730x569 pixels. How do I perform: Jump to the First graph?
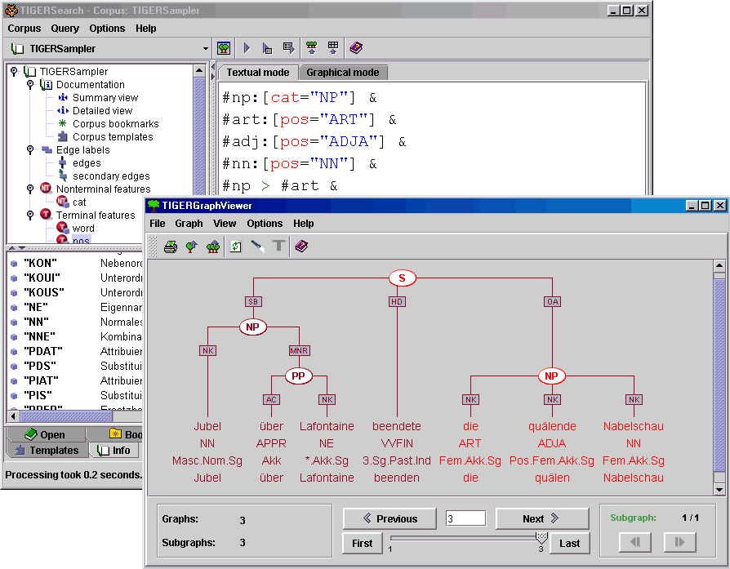pos(363,544)
